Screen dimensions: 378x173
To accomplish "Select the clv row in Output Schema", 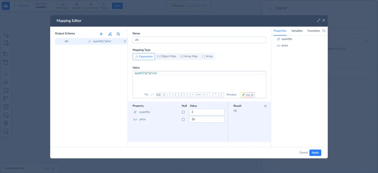I will pos(91,41).
